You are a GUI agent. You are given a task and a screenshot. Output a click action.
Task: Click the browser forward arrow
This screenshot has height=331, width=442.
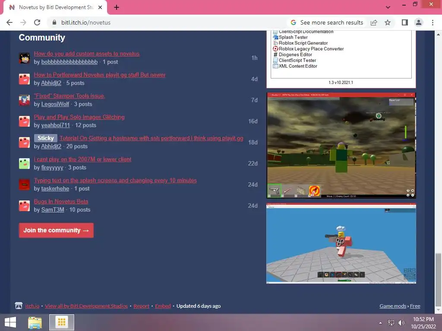point(23,22)
